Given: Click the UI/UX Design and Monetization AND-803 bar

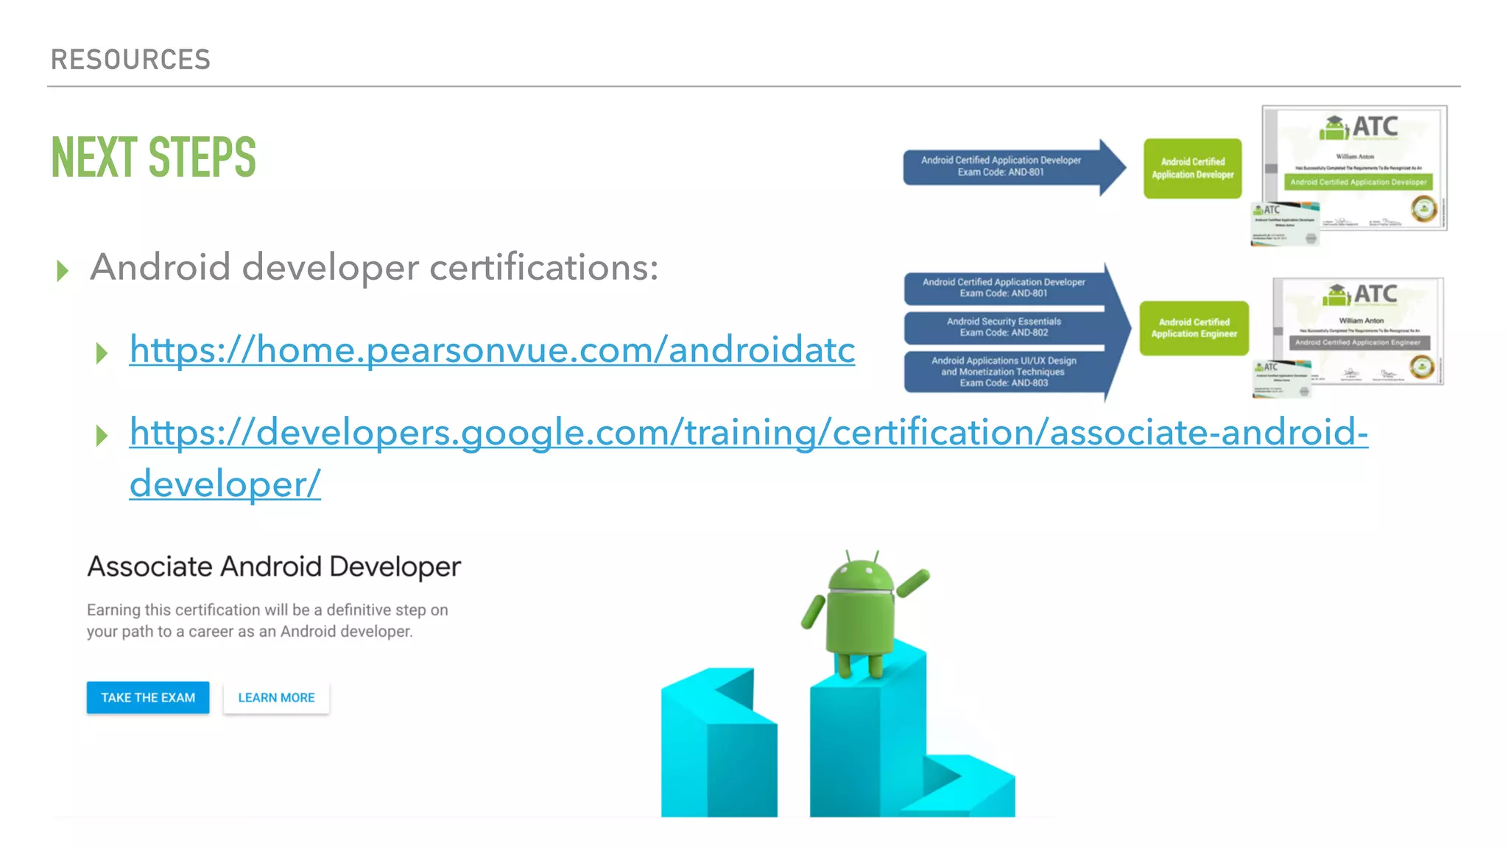Looking at the screenshot, I should point(1004,372).
